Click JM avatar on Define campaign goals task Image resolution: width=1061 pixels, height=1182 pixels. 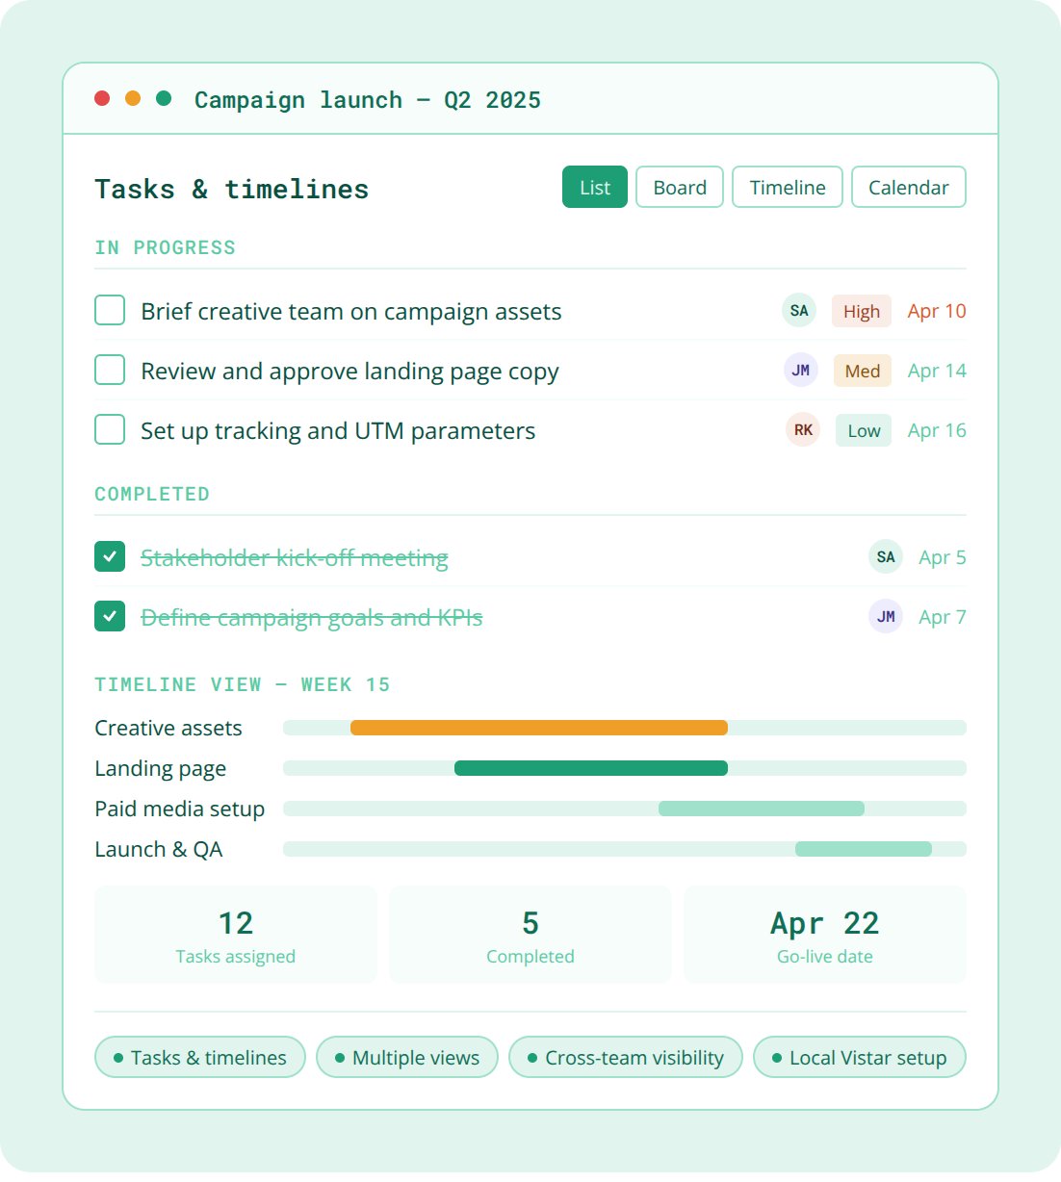tap(885, 617)
